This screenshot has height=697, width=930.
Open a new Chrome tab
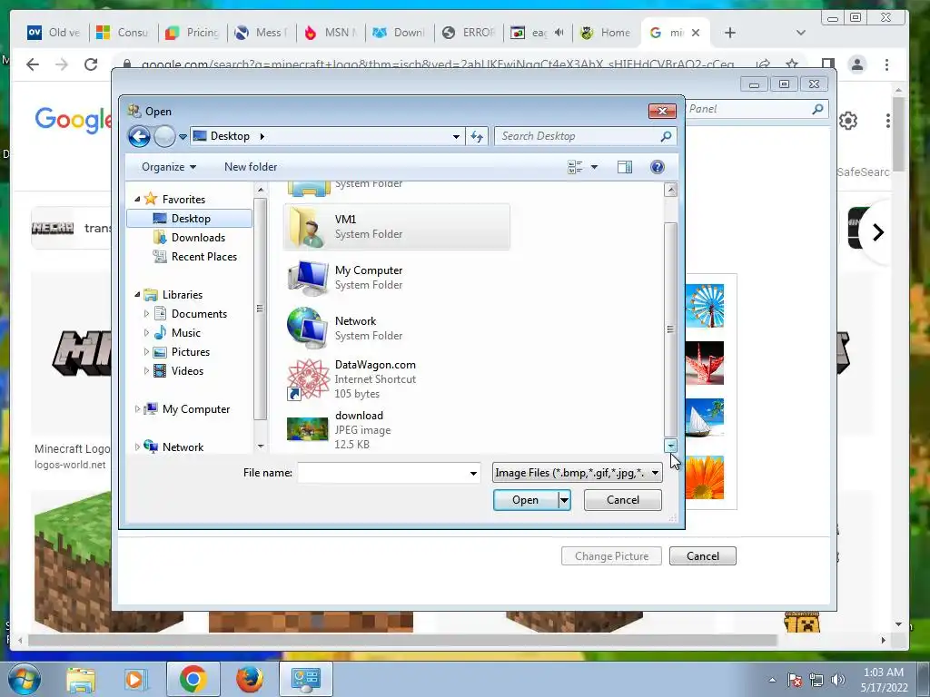(730, 34)
